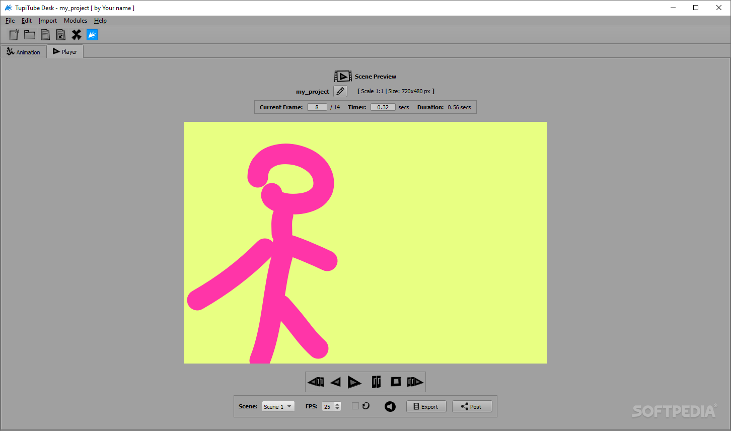
Task: Edit the project name with pencil icon
Action: tap(340, 91)
